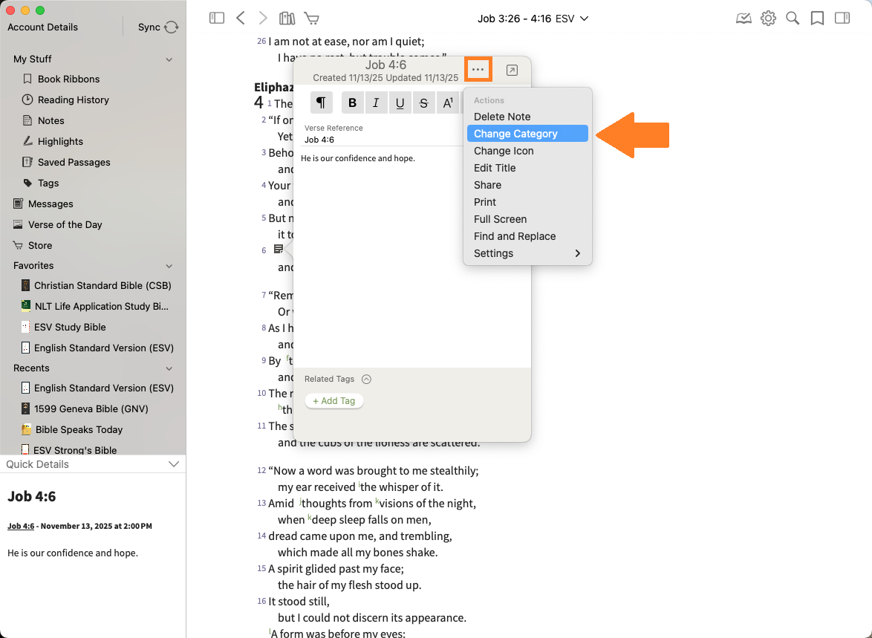Open the Job 3:26 - 4:16 ESV dropdown

[x=533, y=19]
